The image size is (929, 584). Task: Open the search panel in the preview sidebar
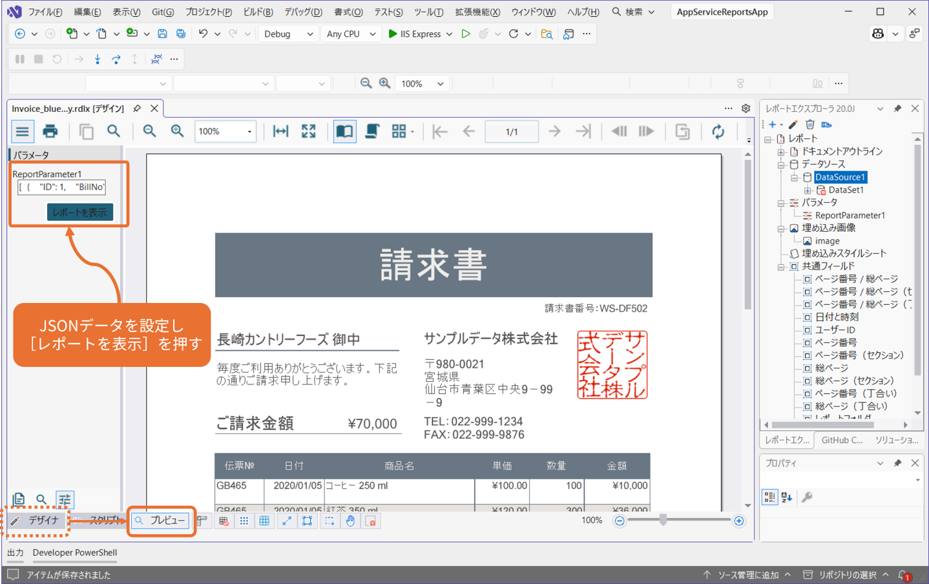41,499
